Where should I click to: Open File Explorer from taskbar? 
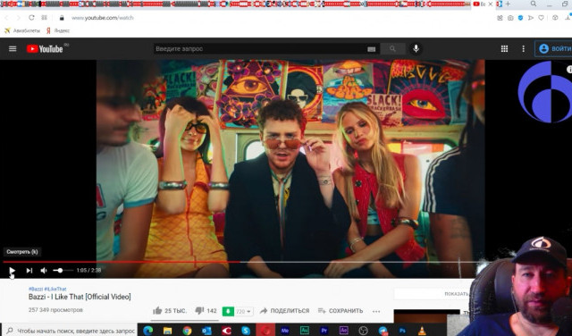pyautogui.click(x=167, y=331)
